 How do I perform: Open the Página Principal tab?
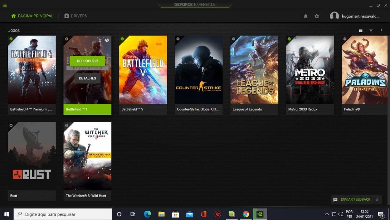pyautogui.click(x=32, y=16)
